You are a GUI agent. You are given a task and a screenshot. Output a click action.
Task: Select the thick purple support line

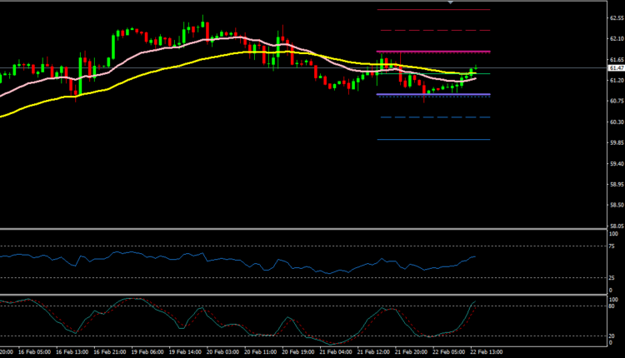433,94
